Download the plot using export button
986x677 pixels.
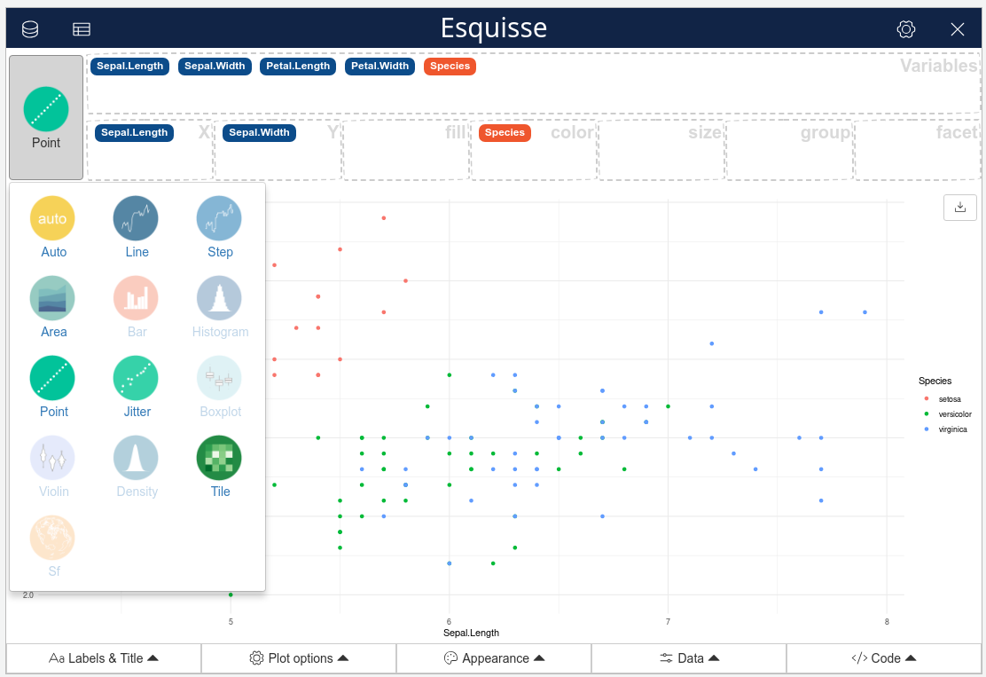coord(959,207)
